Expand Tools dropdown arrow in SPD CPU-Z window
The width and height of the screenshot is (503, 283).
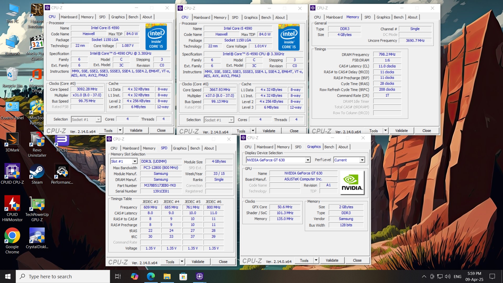click(182, 262)
